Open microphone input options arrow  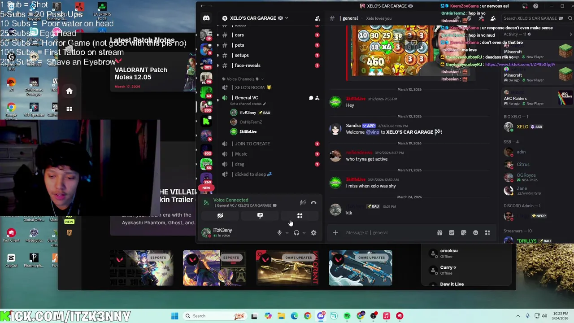(x=287, y=233)
